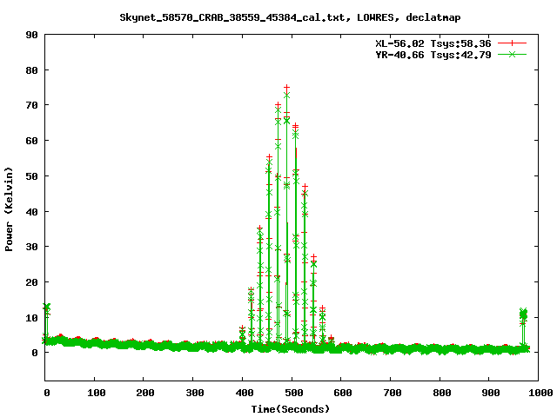
Task: Click the 600 tick label on time axis
Action: point(343,393)
